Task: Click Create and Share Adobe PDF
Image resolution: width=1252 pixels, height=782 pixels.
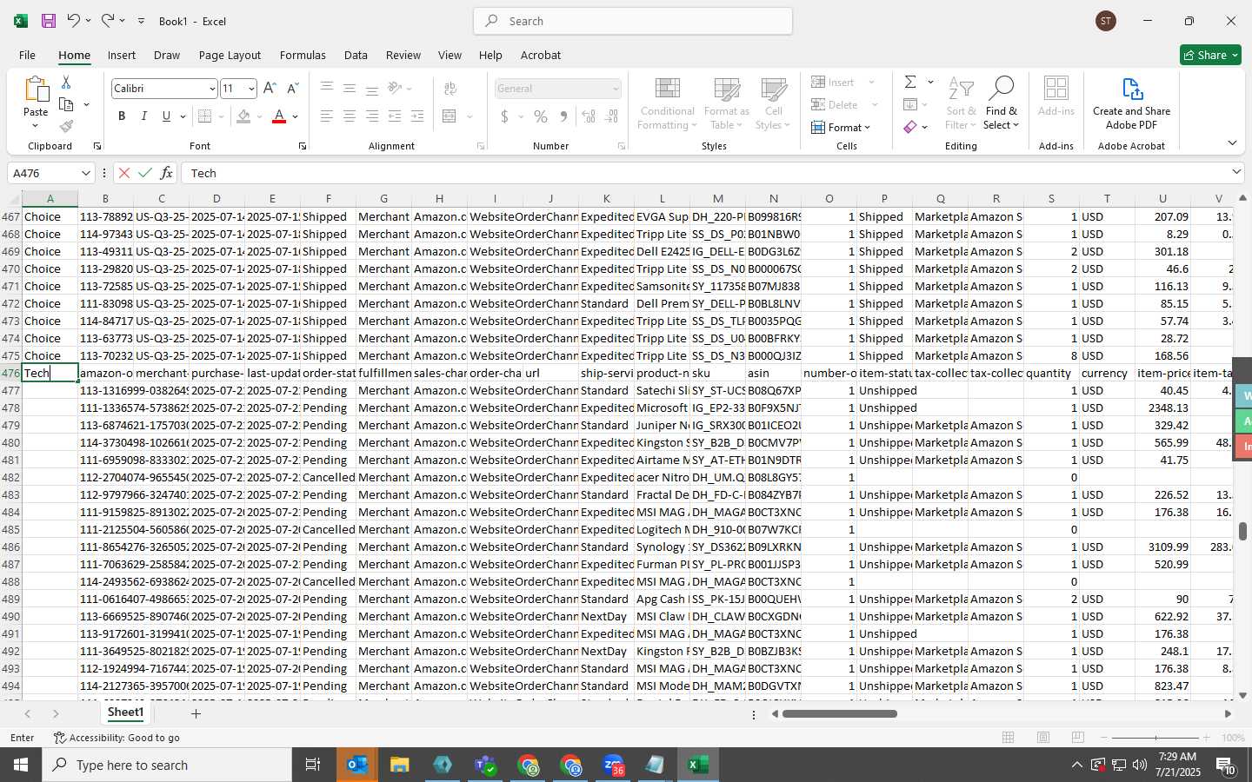Action: 1131,103
